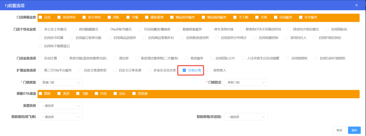Enable 启用商品进销存
The image size is (366, 136).
click(110, 38)
